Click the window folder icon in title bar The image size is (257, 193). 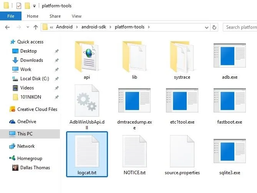(x=6, y=5)
